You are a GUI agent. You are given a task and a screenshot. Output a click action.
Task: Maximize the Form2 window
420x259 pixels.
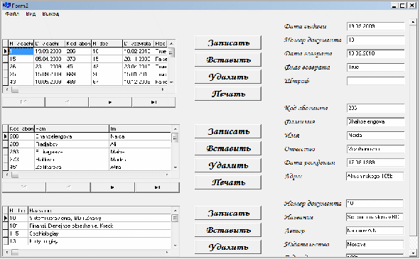pyautogui.click(x=403, y=6)
